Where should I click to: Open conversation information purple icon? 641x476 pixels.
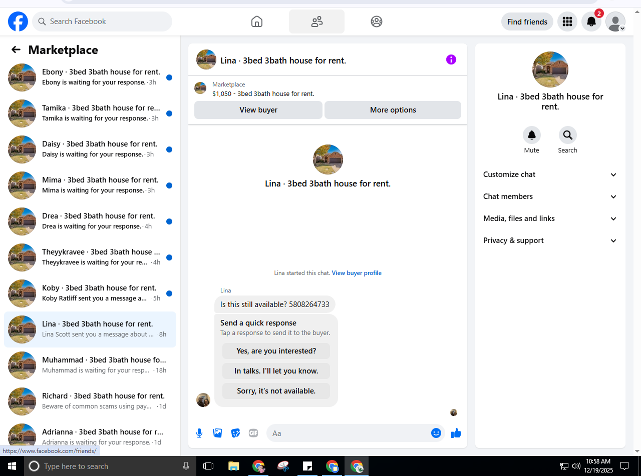(451, 60)
